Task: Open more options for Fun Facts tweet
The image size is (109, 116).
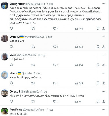Action: 104,110
